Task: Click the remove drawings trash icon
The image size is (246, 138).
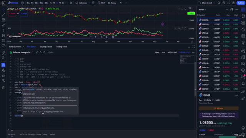Action: 3,88
